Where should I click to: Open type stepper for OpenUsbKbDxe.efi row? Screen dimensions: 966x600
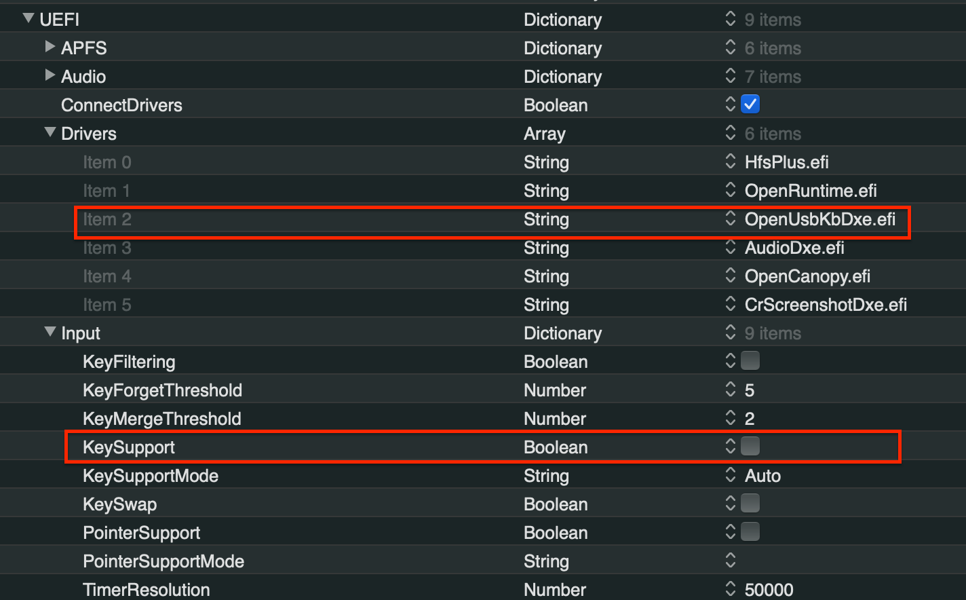(x=730, y=219)
